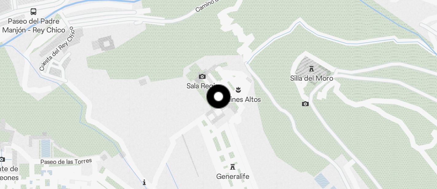Select the Paseo de las Torres street label

[66, 161]
